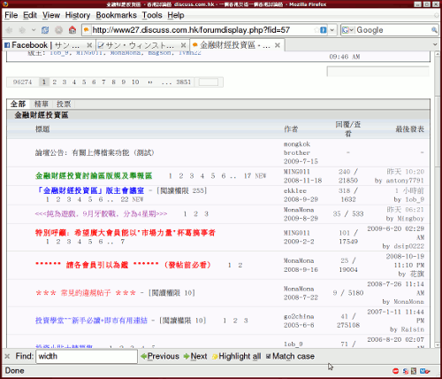
Task: Open the back/forward history dropdown arrow
Action: pos(34,30)
